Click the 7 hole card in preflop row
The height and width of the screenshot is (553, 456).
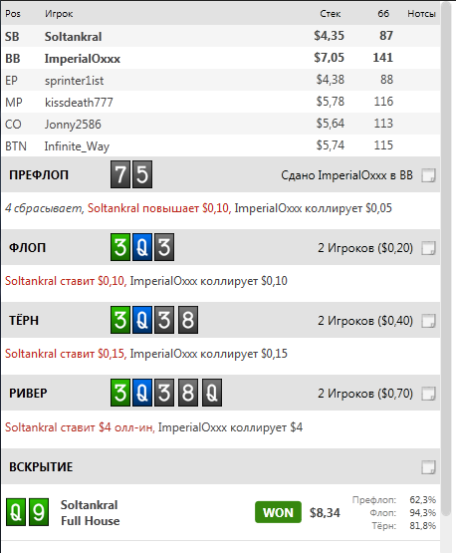click(120, 174)
